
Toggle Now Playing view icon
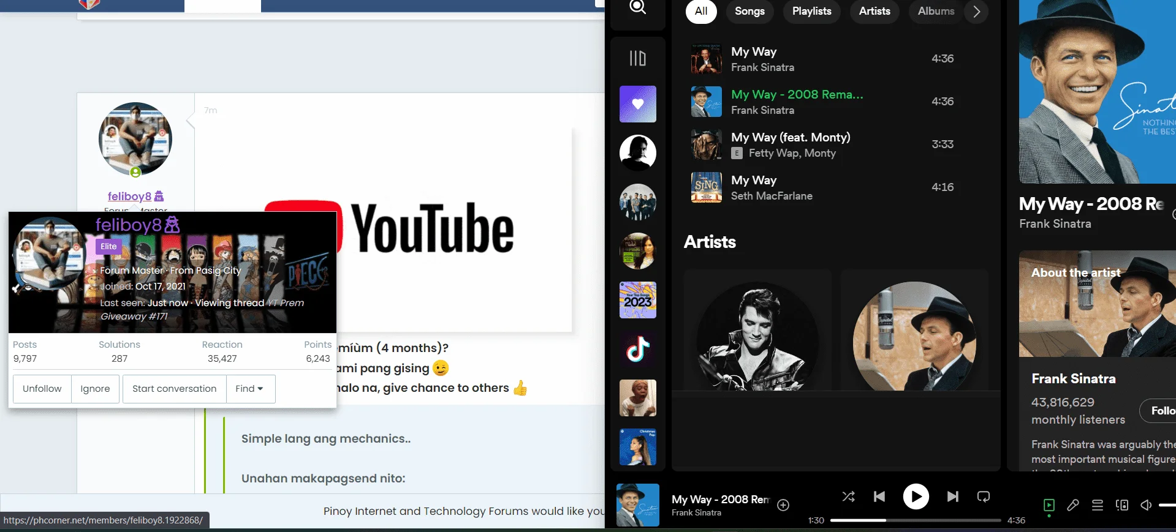coord(1049,505)
